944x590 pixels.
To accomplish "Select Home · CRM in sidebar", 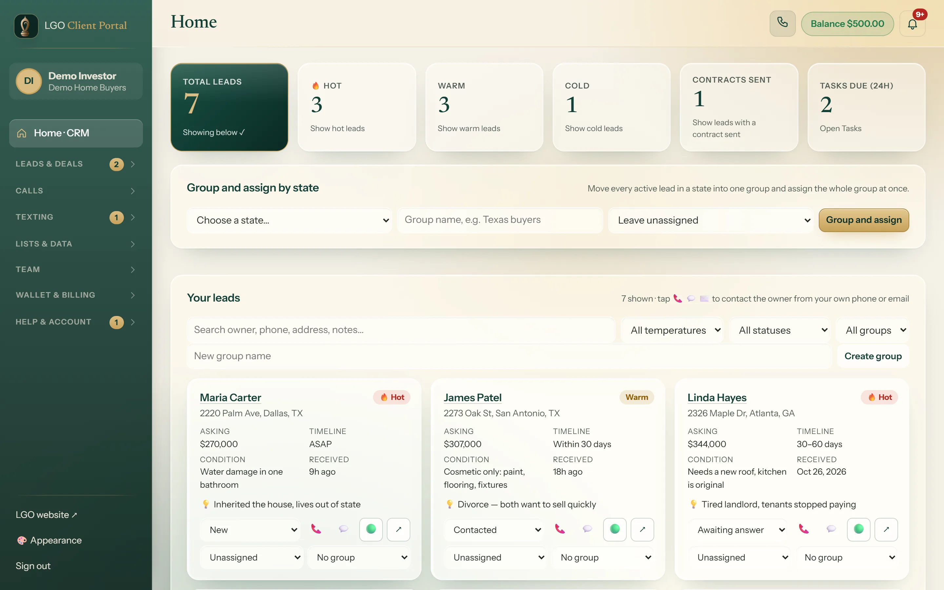I will click(x=76, y=133).
